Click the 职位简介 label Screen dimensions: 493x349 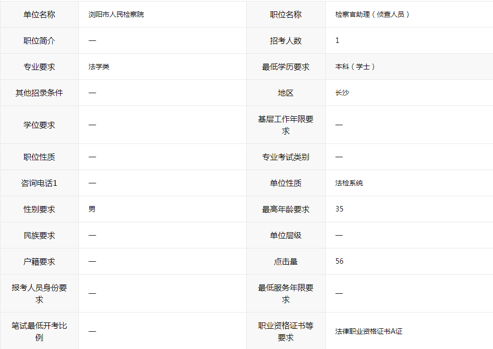coord(39,40)
